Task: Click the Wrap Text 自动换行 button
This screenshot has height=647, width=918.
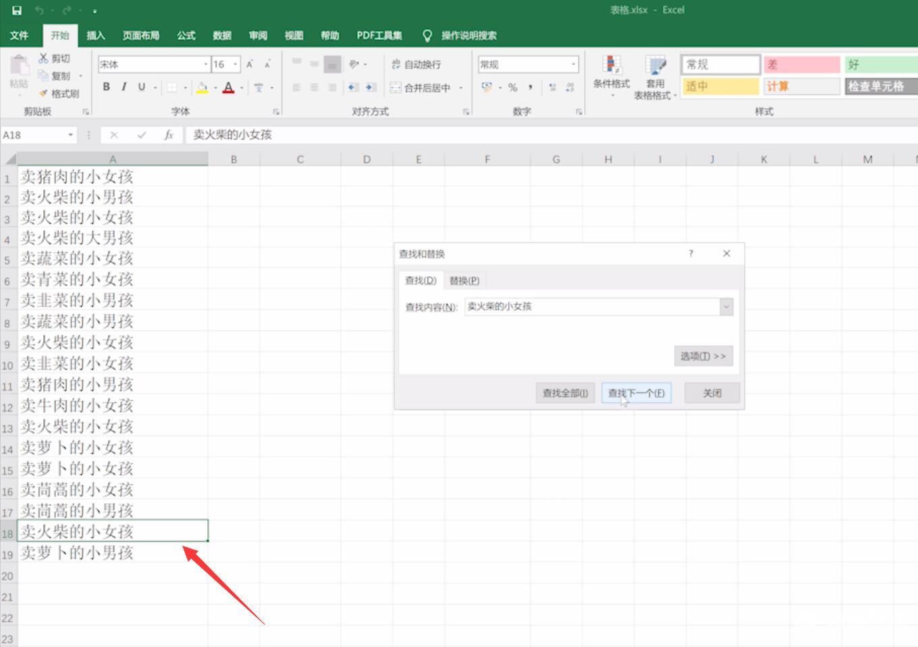Action: coord(416,64)
